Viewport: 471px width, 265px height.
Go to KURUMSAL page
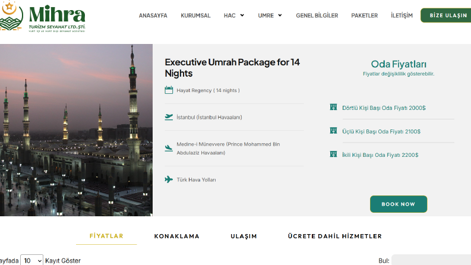coord(195,15)
